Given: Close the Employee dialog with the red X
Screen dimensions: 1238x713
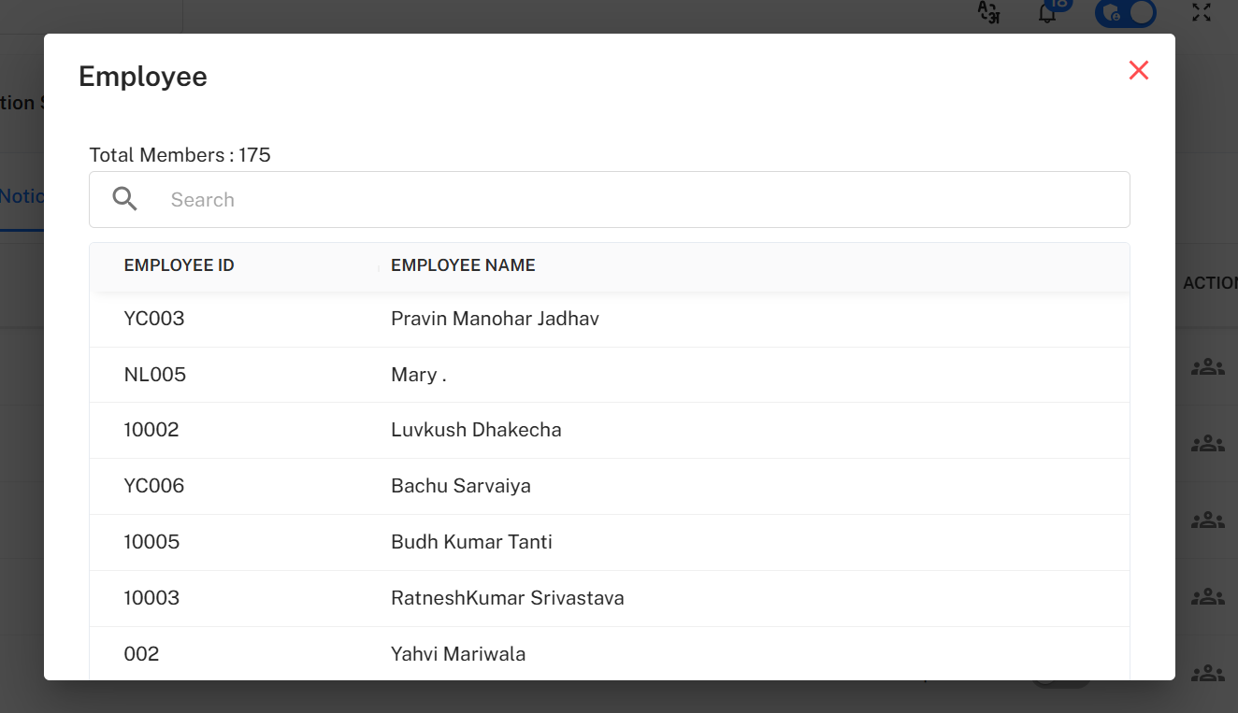Looking at the screenshot, I should [1138, 70].
